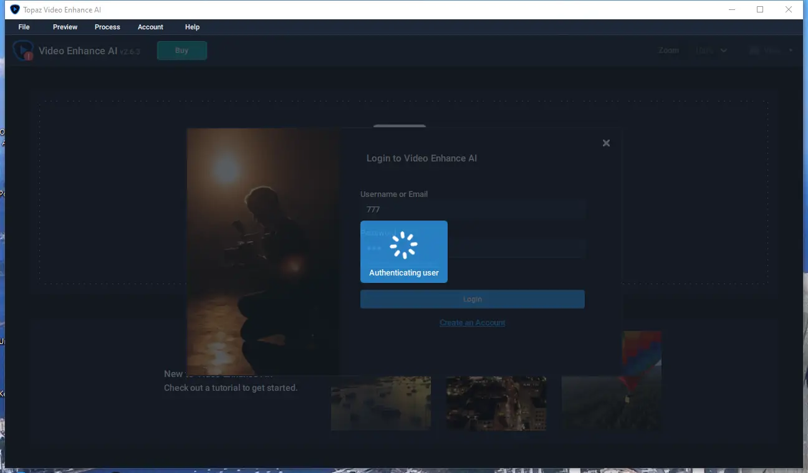Click the "Login to Video Enhance AI" heading
The image size is (808, 473).
(421, 158)
